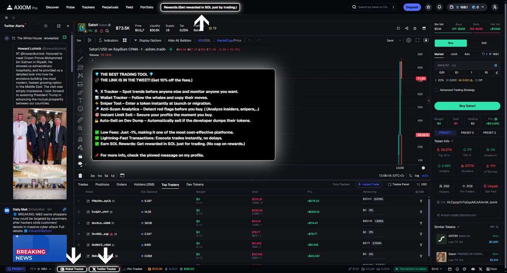Enable Advanced Trading Strategy checkbox

[436, 90]
